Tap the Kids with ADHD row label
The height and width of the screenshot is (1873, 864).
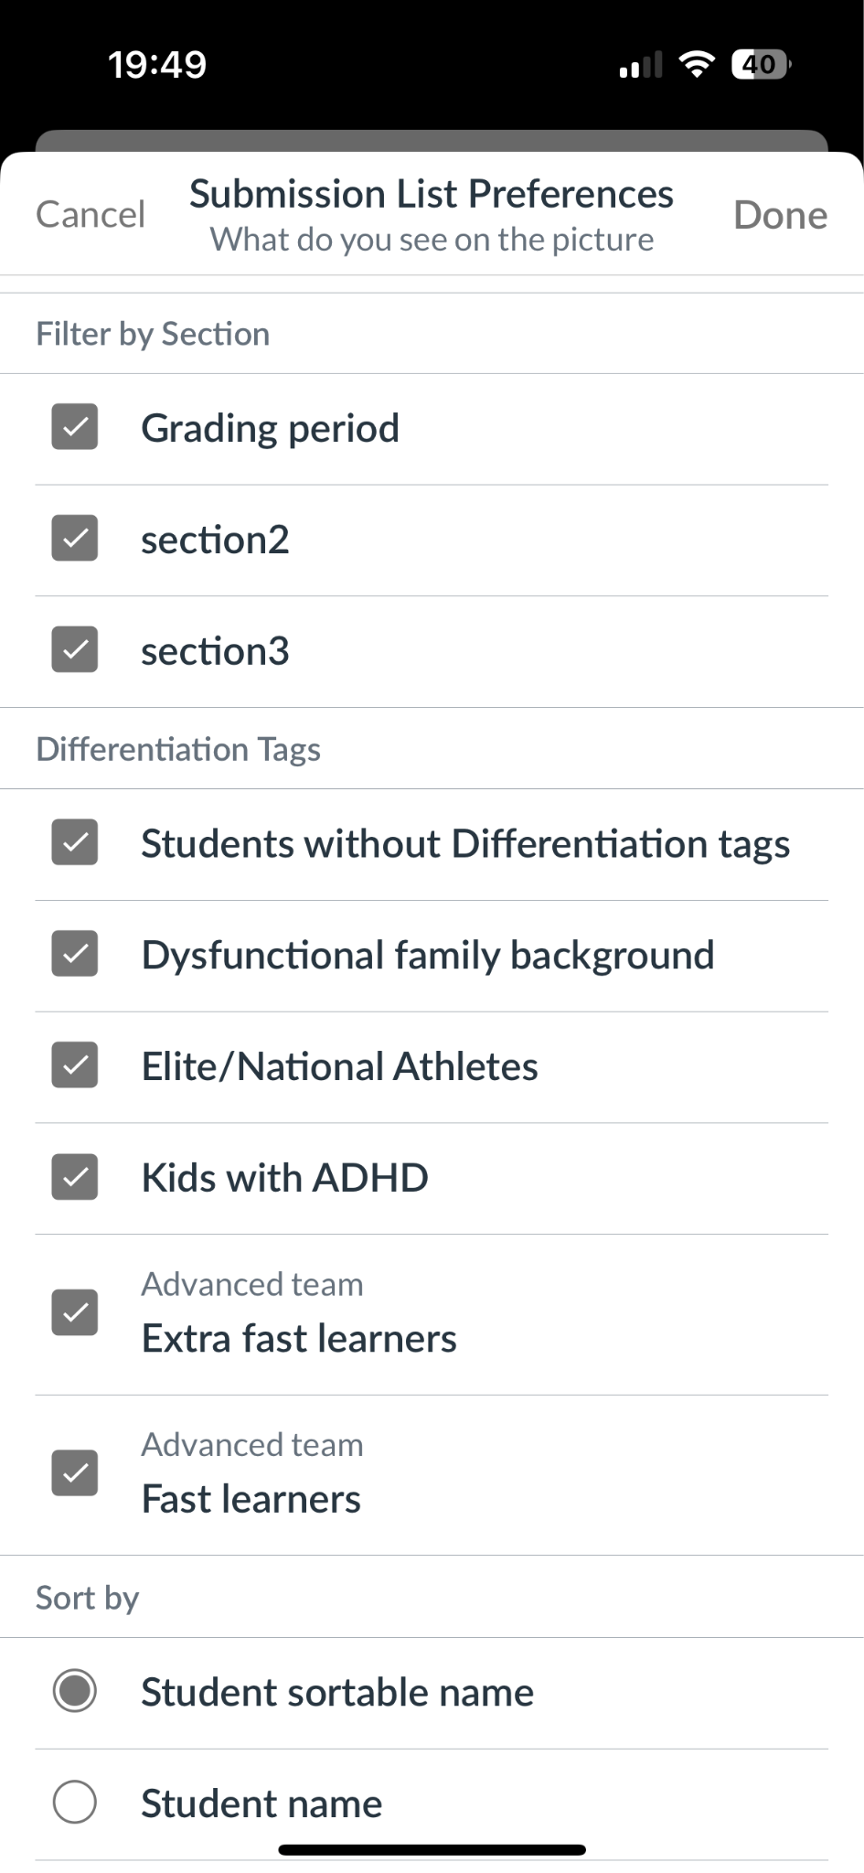pos(284,1178)
